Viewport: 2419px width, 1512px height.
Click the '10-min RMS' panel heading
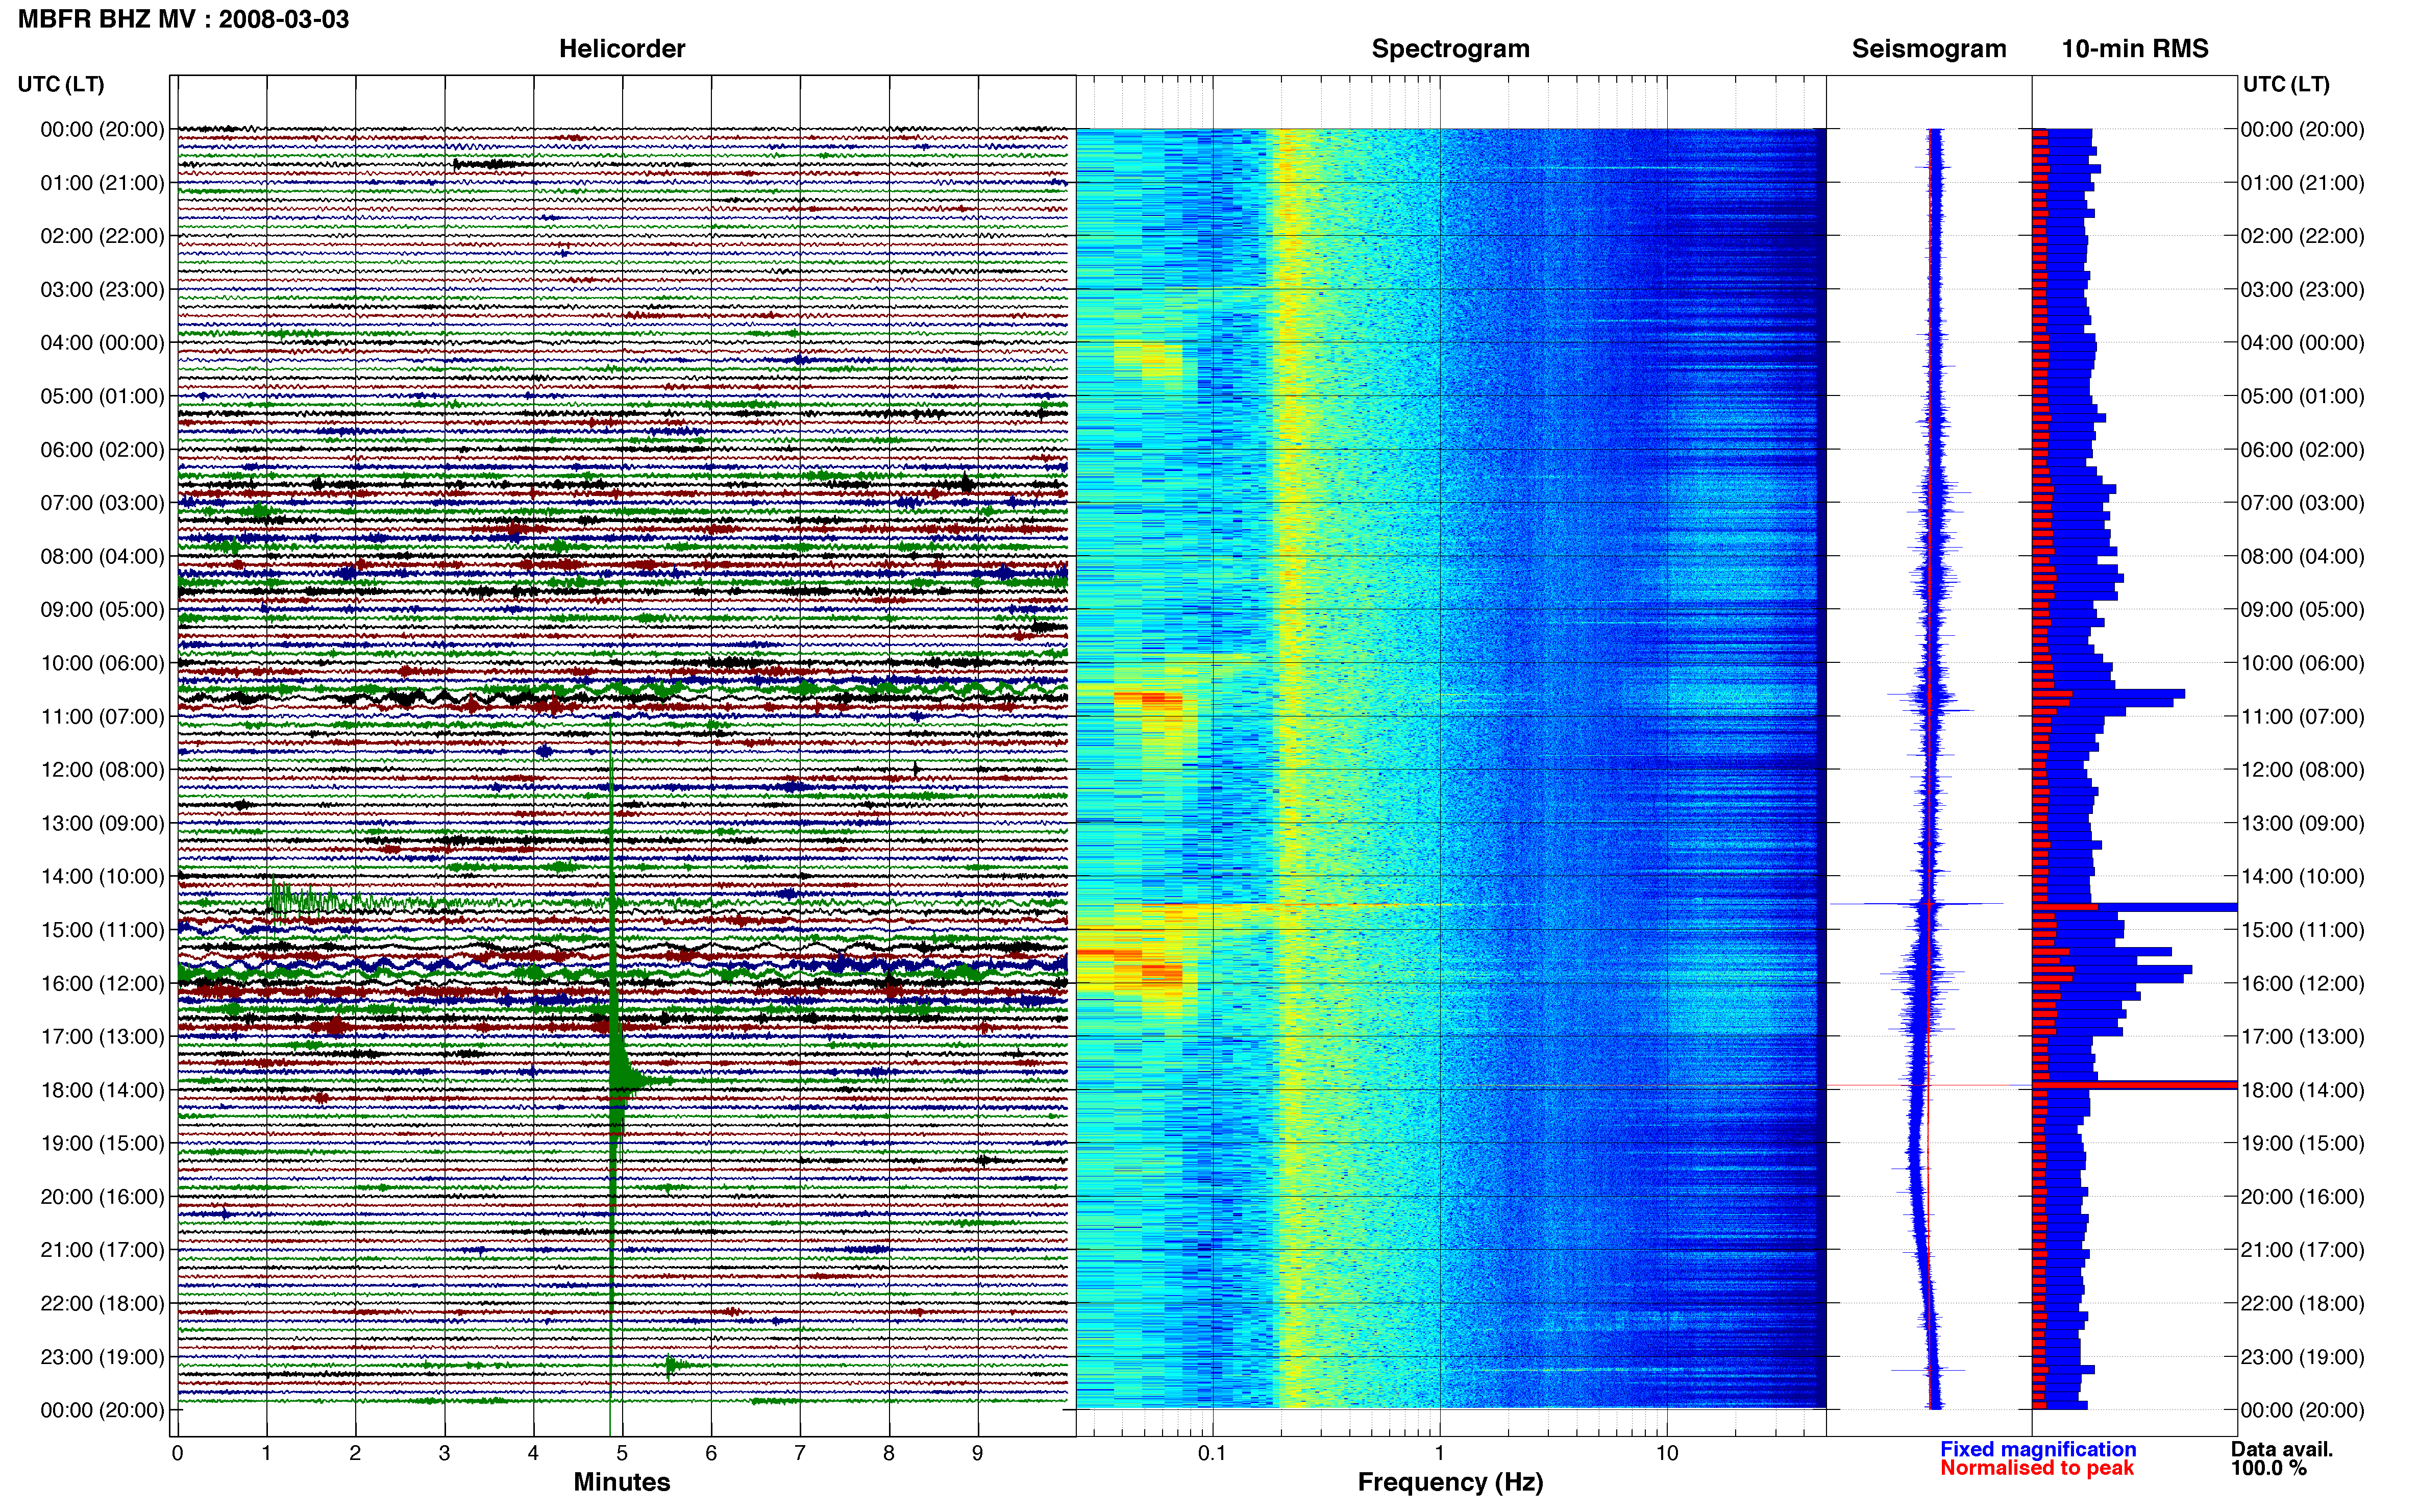click(x=2135, y=49)
